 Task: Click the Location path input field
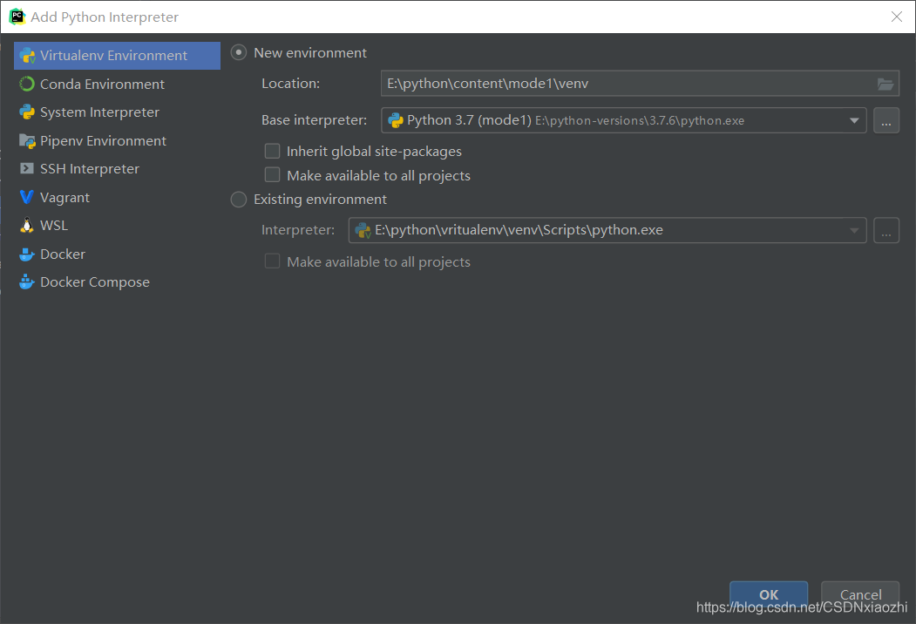[640, 84]
